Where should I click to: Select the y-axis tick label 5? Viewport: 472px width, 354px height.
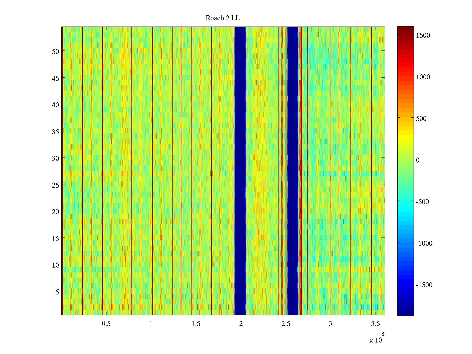[x=57, y=292]
